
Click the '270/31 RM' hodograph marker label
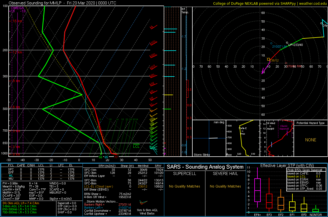294,66
